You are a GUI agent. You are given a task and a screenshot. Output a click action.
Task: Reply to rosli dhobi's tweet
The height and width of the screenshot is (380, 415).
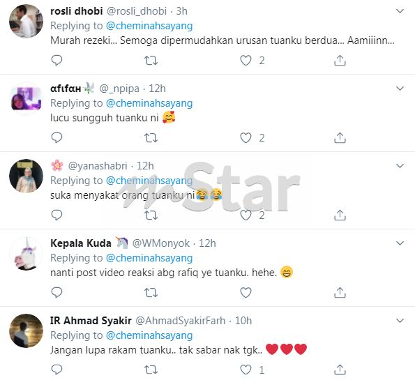click(x=56, y=61)
